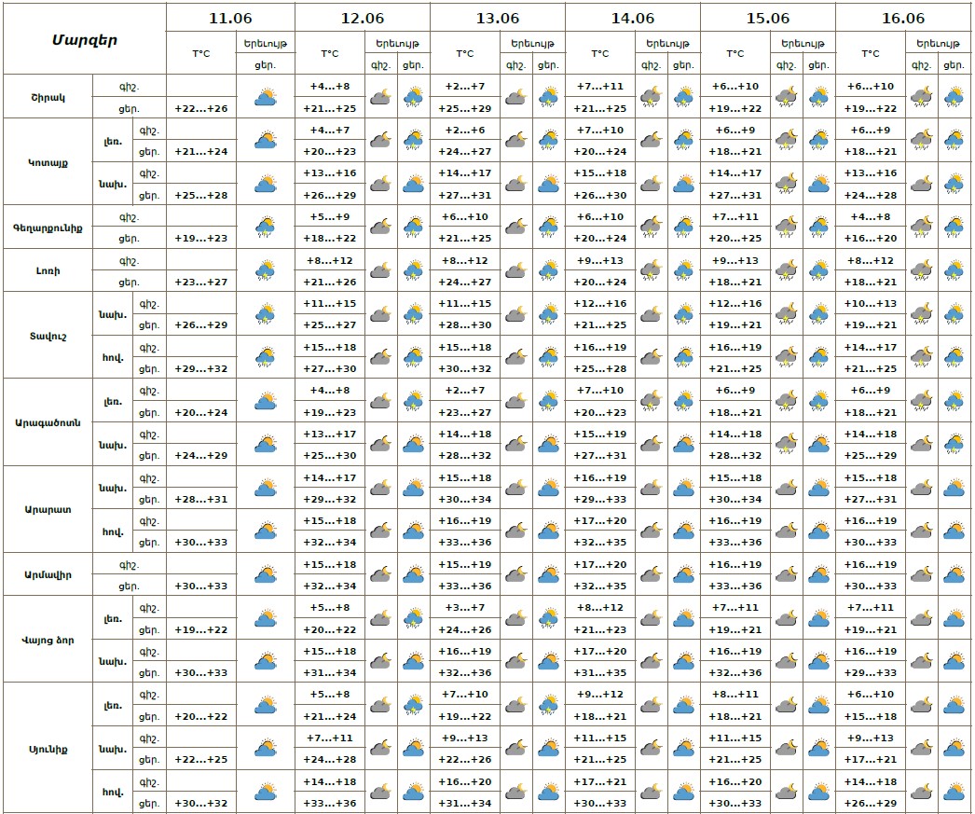Click Վայոց ձոր նախ. daytime icon for 11.06

[x=266, y=661]
